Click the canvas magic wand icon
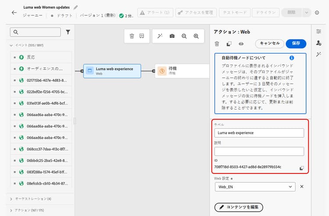This screenshot has height=216, width=329. click(x=160, y=36)
